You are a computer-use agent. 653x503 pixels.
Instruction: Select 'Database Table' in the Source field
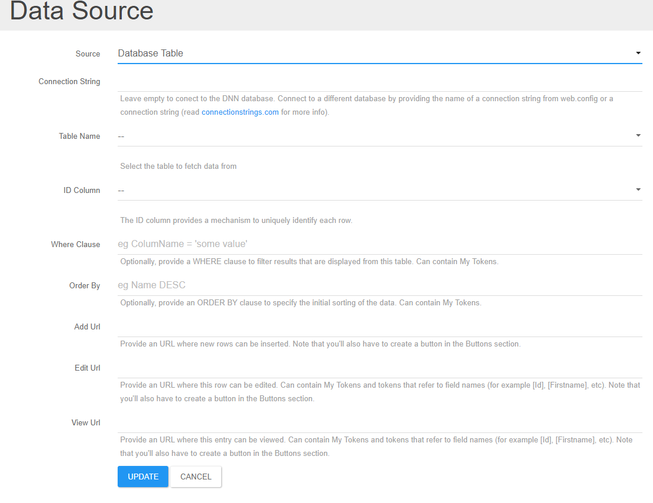coord(150,53)
